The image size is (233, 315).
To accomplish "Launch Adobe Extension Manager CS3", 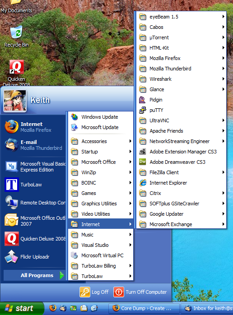I will click(181, 152).
